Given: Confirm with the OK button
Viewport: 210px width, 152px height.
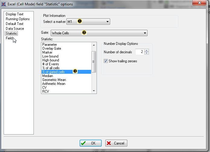Looking at the screenshot, I should tap(91, 143).
